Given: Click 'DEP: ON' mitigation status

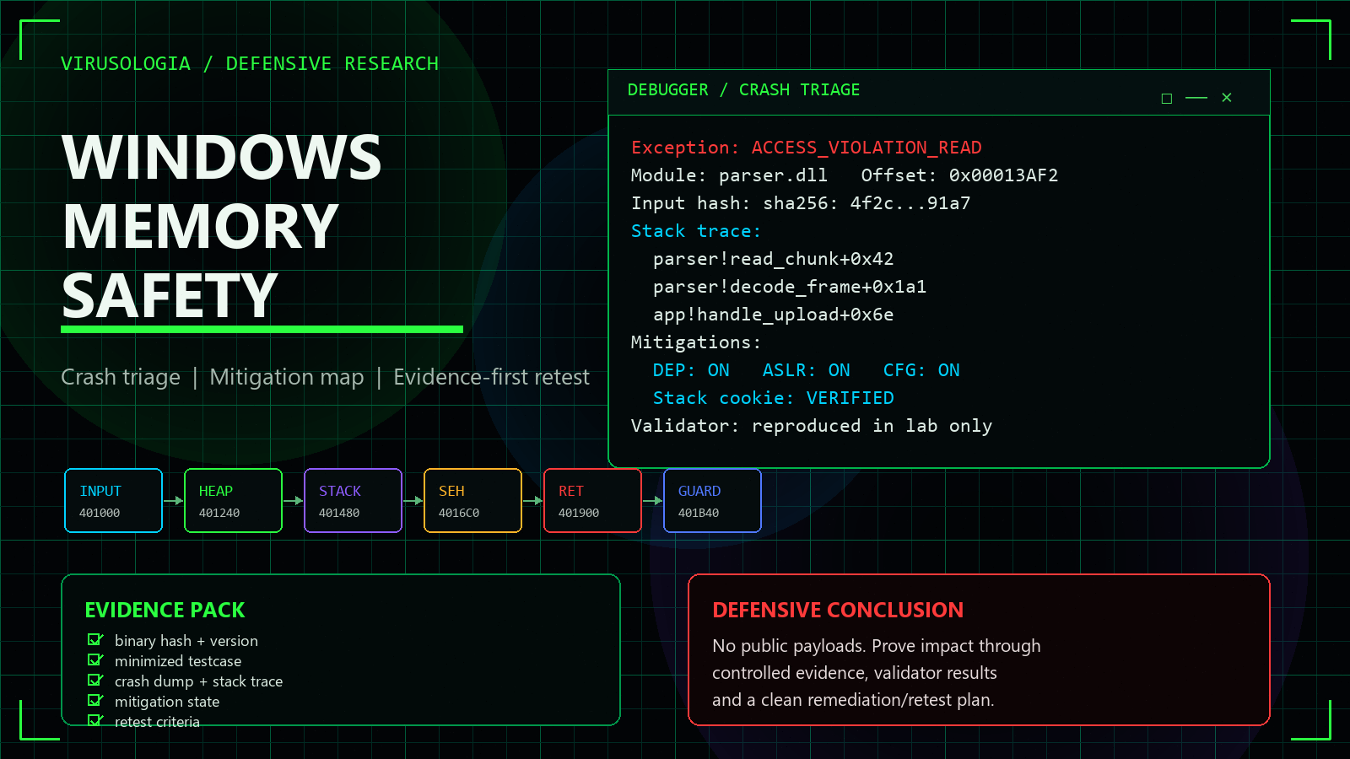Looking at the screenshot, I should pyautogui.click(x=691, y=370).
